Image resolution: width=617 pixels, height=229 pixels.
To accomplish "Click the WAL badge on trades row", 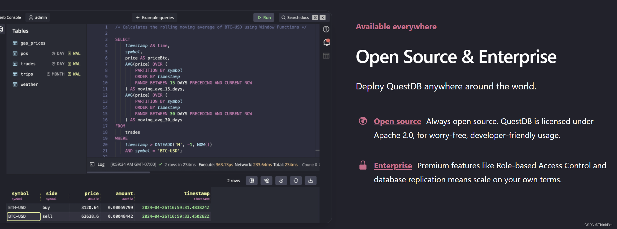I will 74,64.
